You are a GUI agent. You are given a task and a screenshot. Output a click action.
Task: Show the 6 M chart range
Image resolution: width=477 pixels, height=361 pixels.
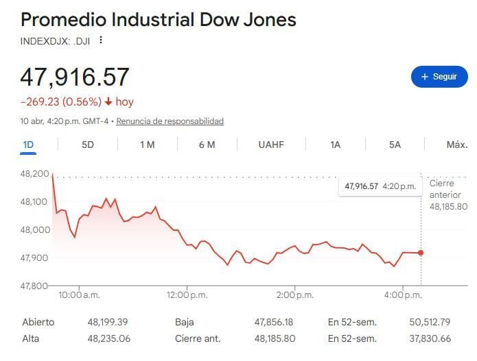click(x=207, y=145)
